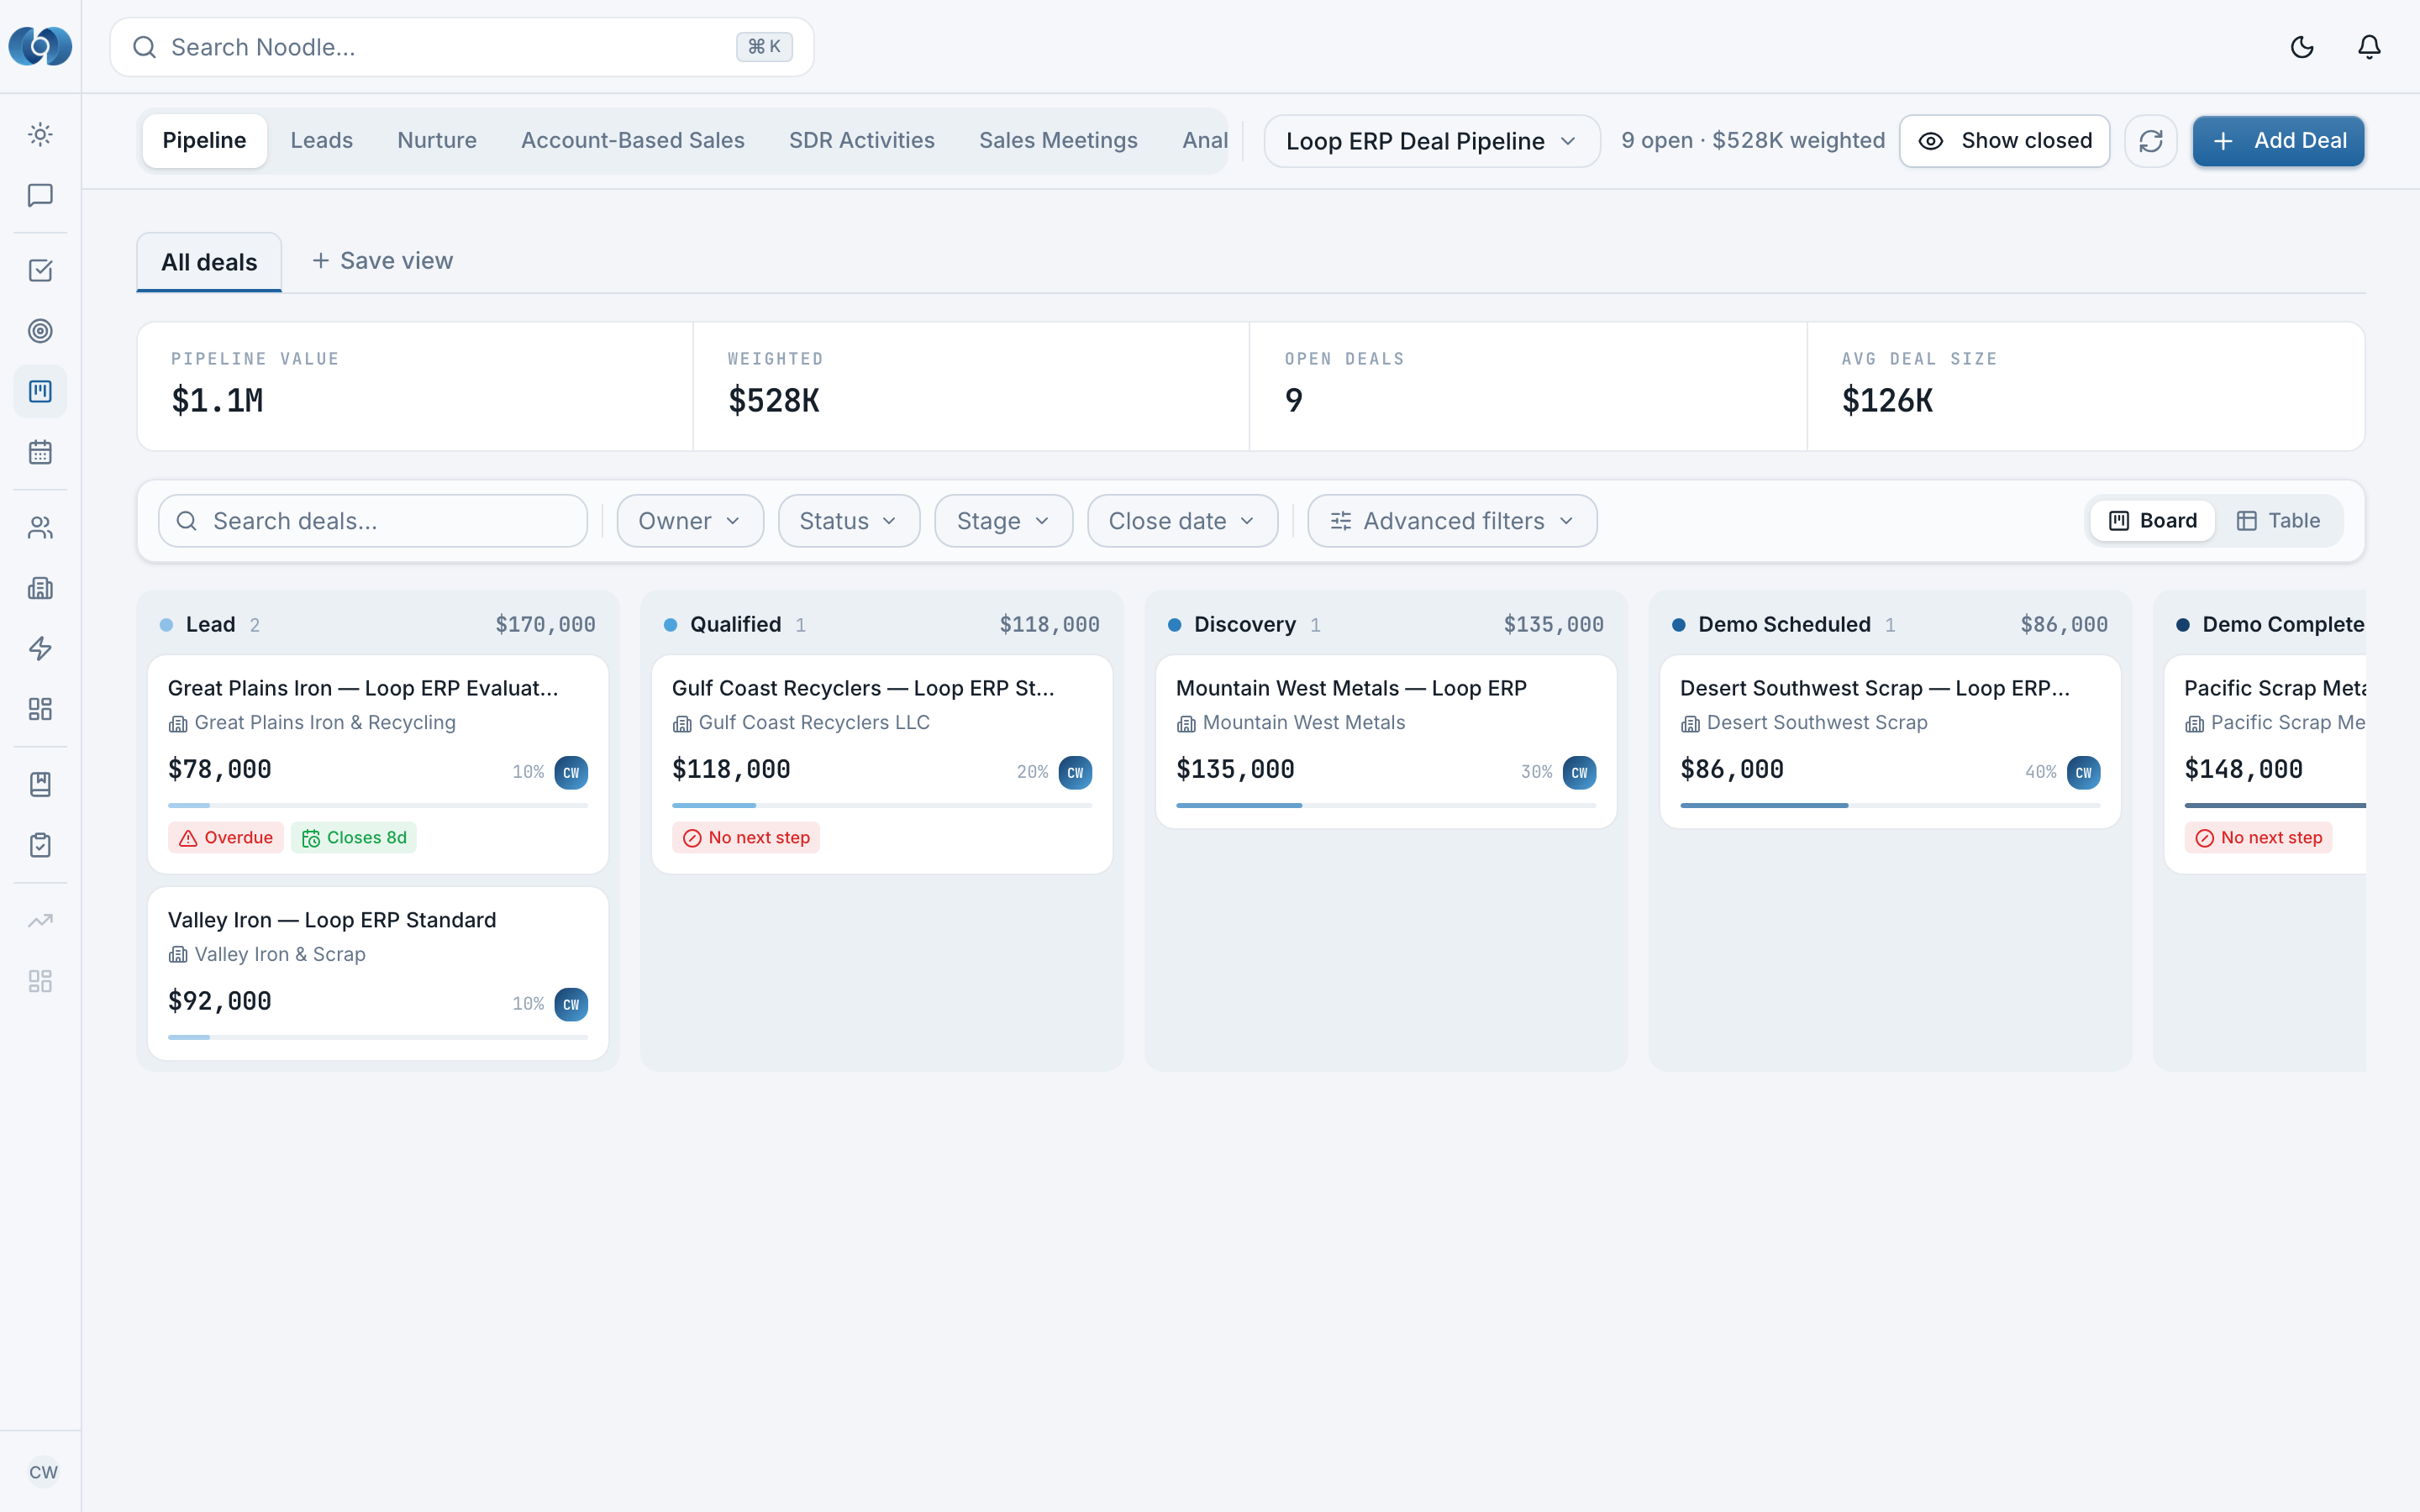Open Advanced filters dropdown
The height and width of the screenshot is (1512, 2420).
(1452, 521)
